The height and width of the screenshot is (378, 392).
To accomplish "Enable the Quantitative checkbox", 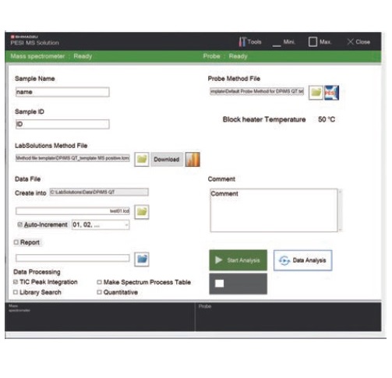I will tap(99, 292).
